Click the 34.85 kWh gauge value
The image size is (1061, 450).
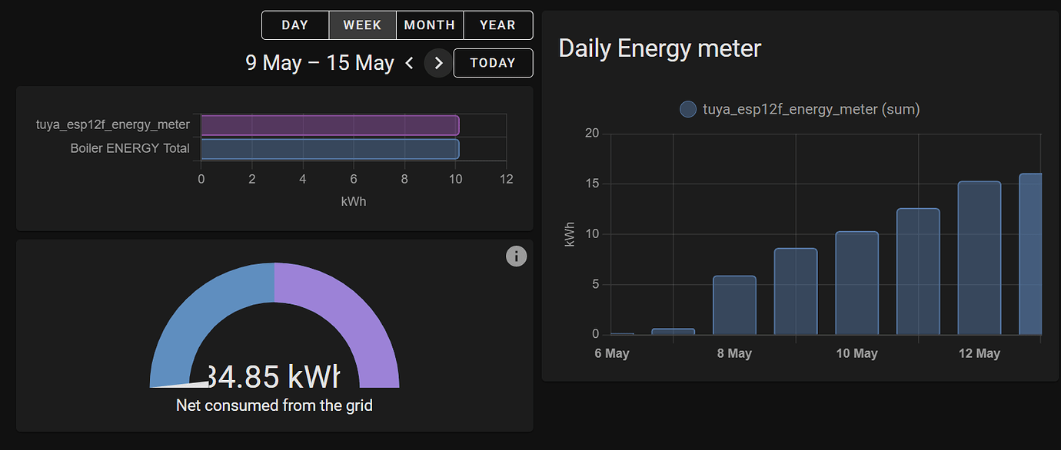274,377
